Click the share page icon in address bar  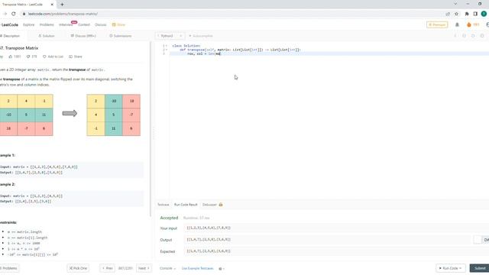point(448,14)
